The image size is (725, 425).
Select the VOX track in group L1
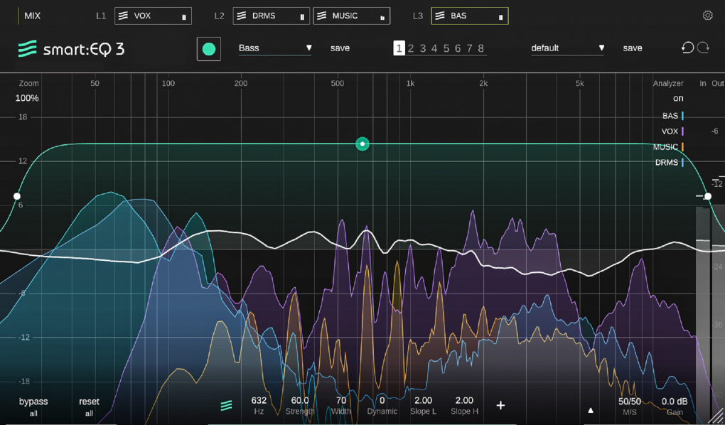[153, 16]
